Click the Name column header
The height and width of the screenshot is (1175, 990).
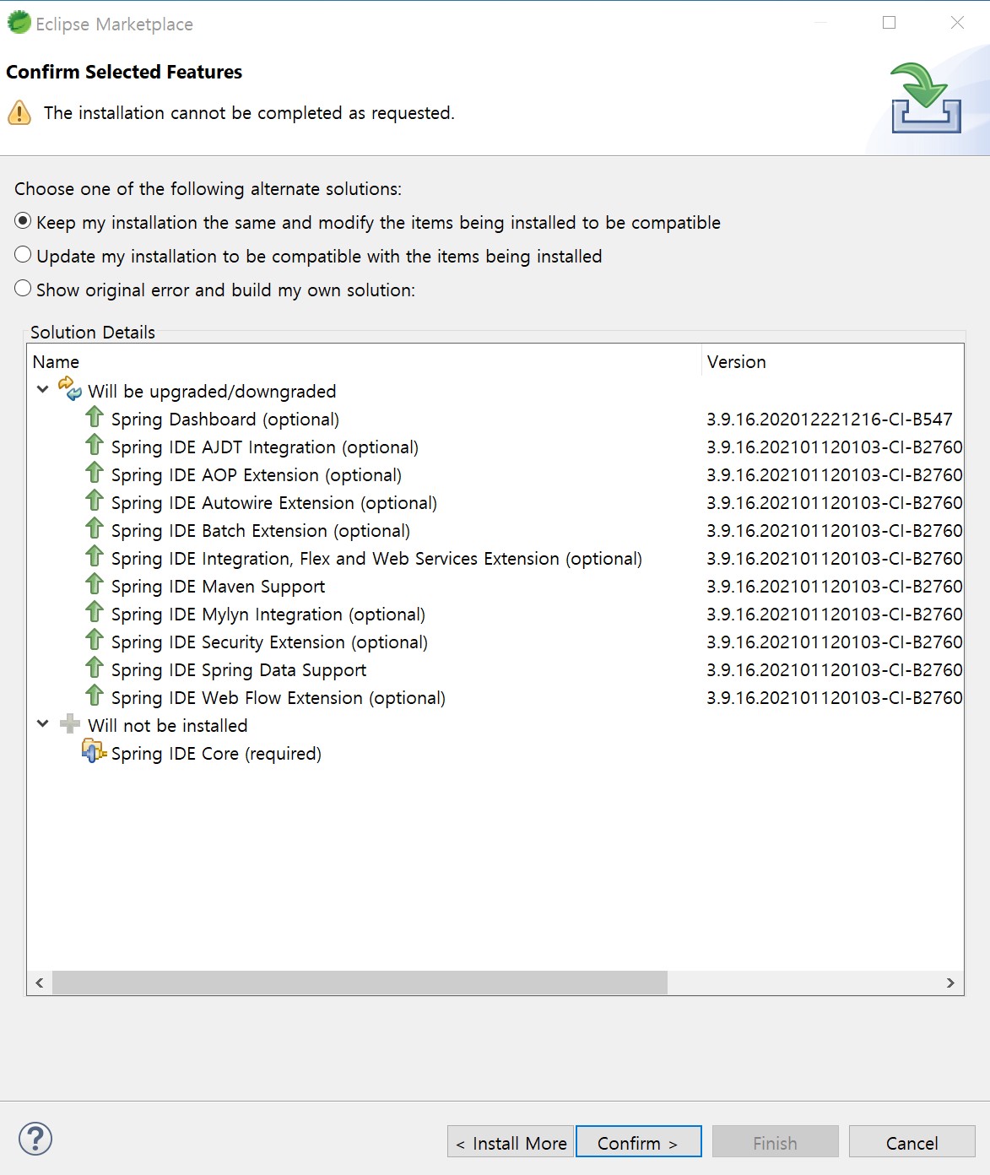coord(365,361)
